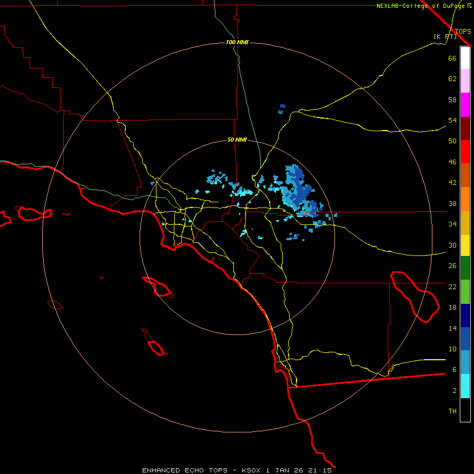Image resolution: width=474 pixels, height=474 pixels.
Task: Click the dark green legend swatch
Action: click(465, 268)
